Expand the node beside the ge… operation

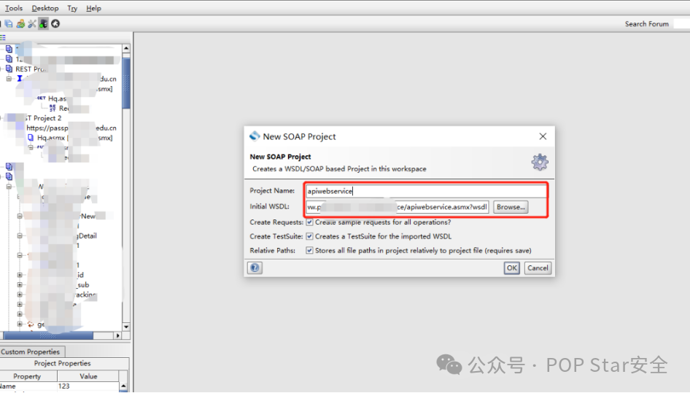pos(20,324)
